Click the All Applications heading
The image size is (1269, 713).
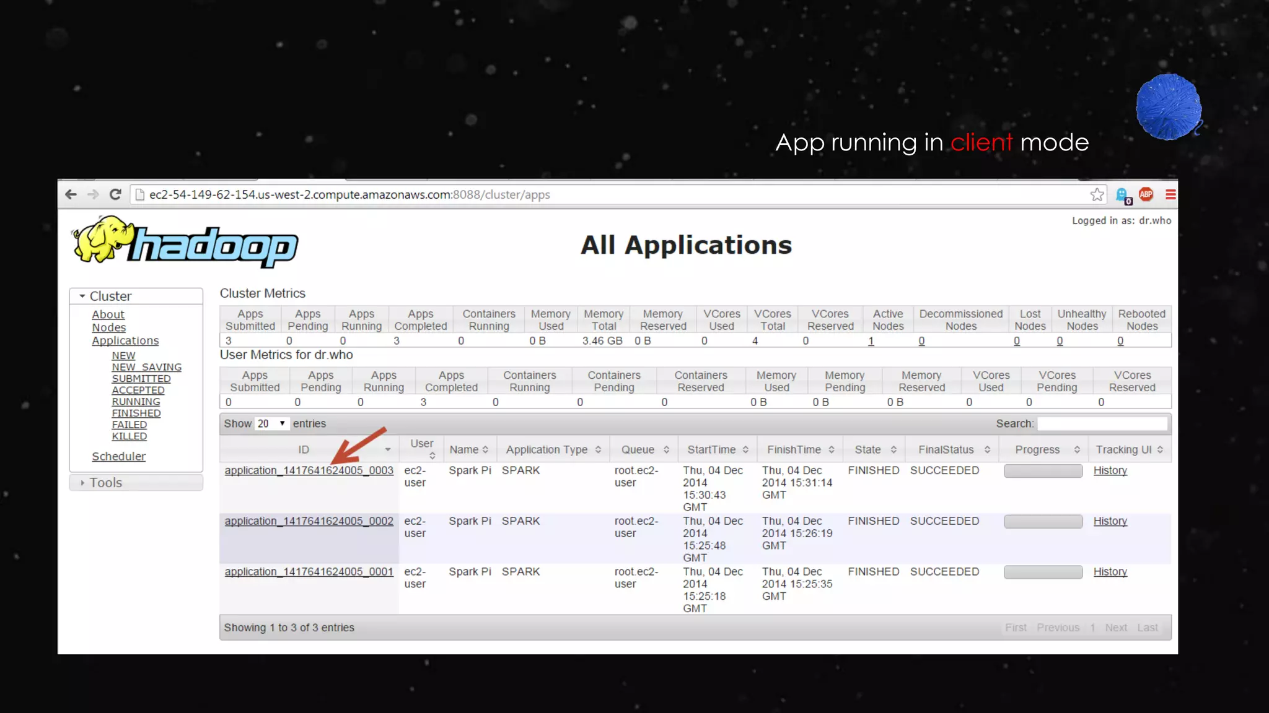point(686,245)
